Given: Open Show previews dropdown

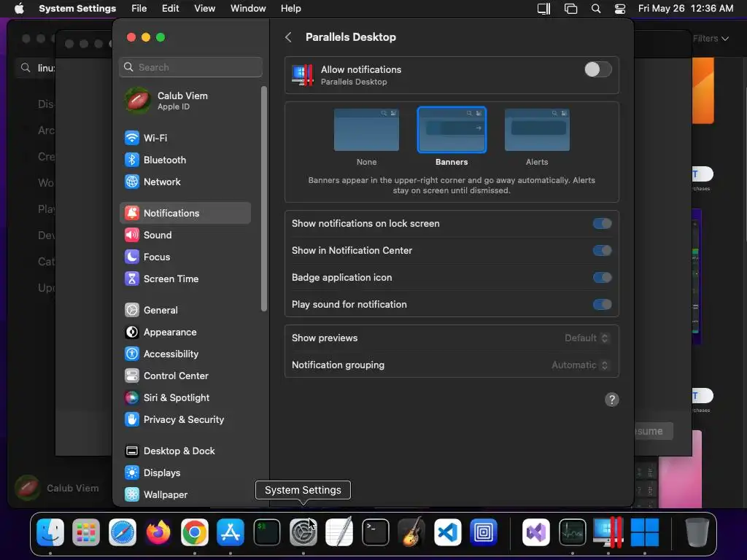Looking at the screenshot, I should (587, 338).
